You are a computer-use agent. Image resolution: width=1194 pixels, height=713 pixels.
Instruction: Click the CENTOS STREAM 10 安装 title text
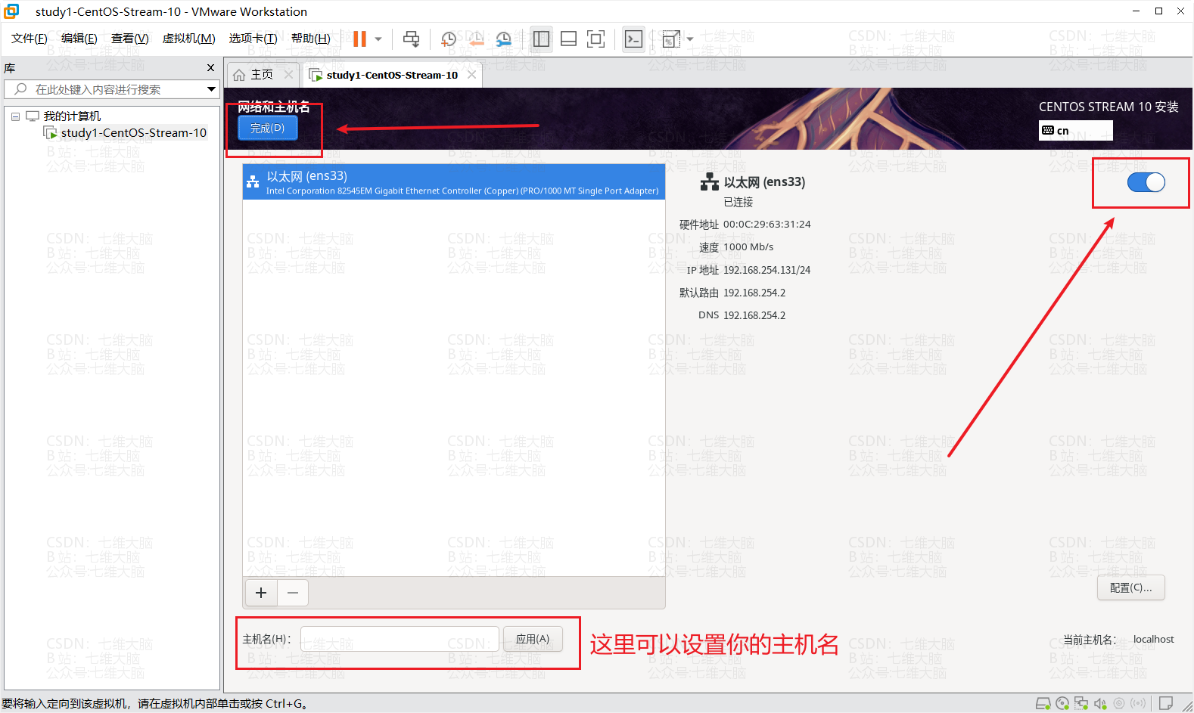point(1108,107)
